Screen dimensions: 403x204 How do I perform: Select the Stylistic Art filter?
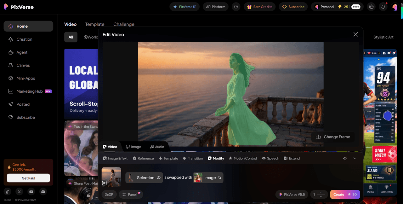pyautogui.click(x=383, y=37)
